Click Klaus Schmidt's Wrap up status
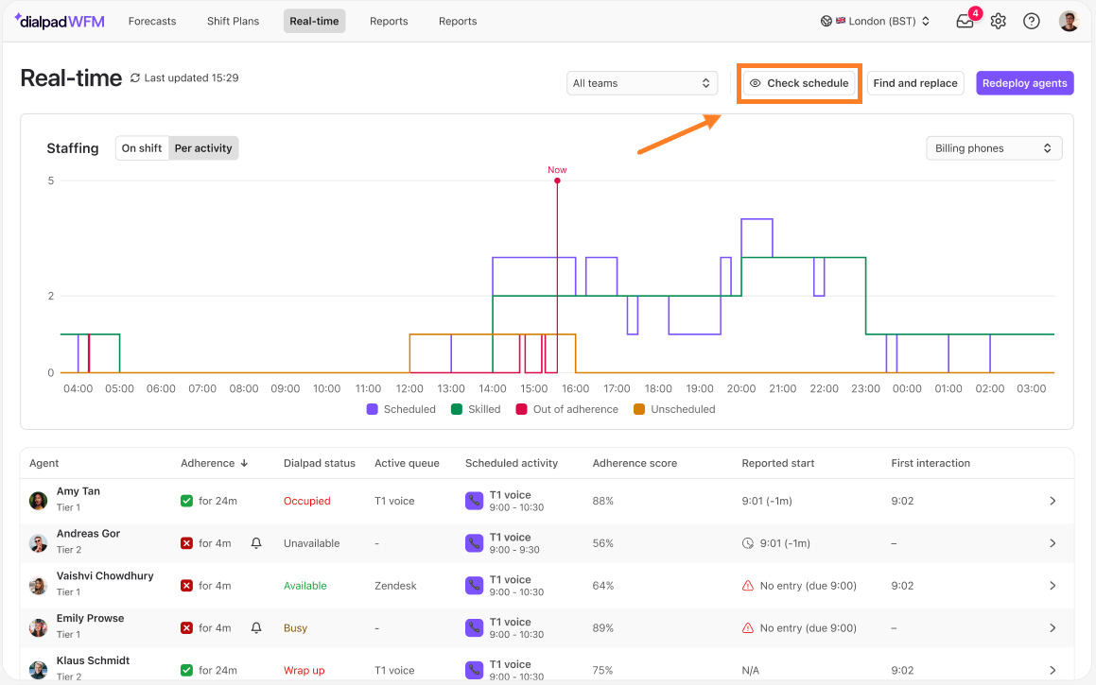 pos(304,670)
